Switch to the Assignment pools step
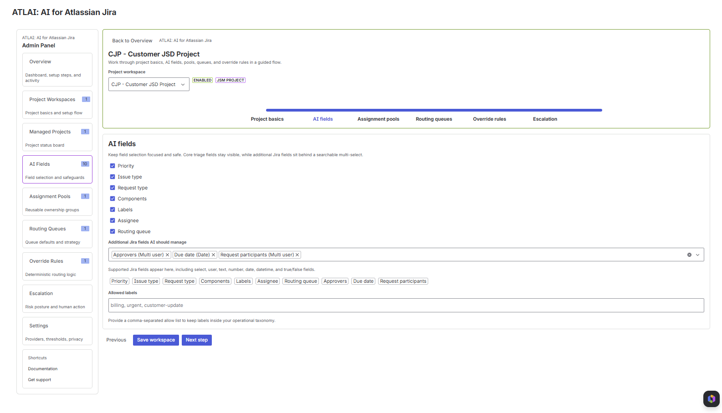722x413 pixels. coord(378,119)
